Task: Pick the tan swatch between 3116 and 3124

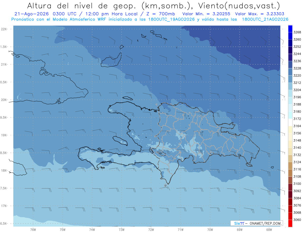Action: [x=290, y=166]
